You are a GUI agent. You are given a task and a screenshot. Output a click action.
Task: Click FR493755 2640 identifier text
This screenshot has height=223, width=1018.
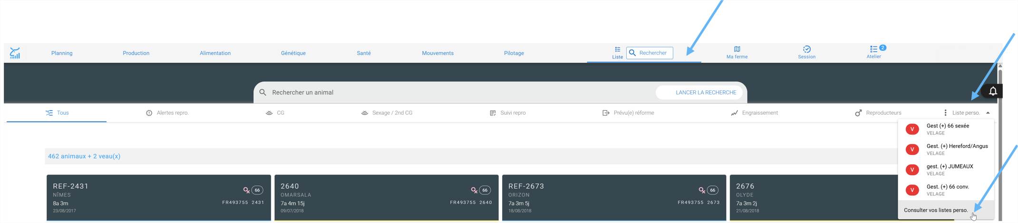point(471,203)
